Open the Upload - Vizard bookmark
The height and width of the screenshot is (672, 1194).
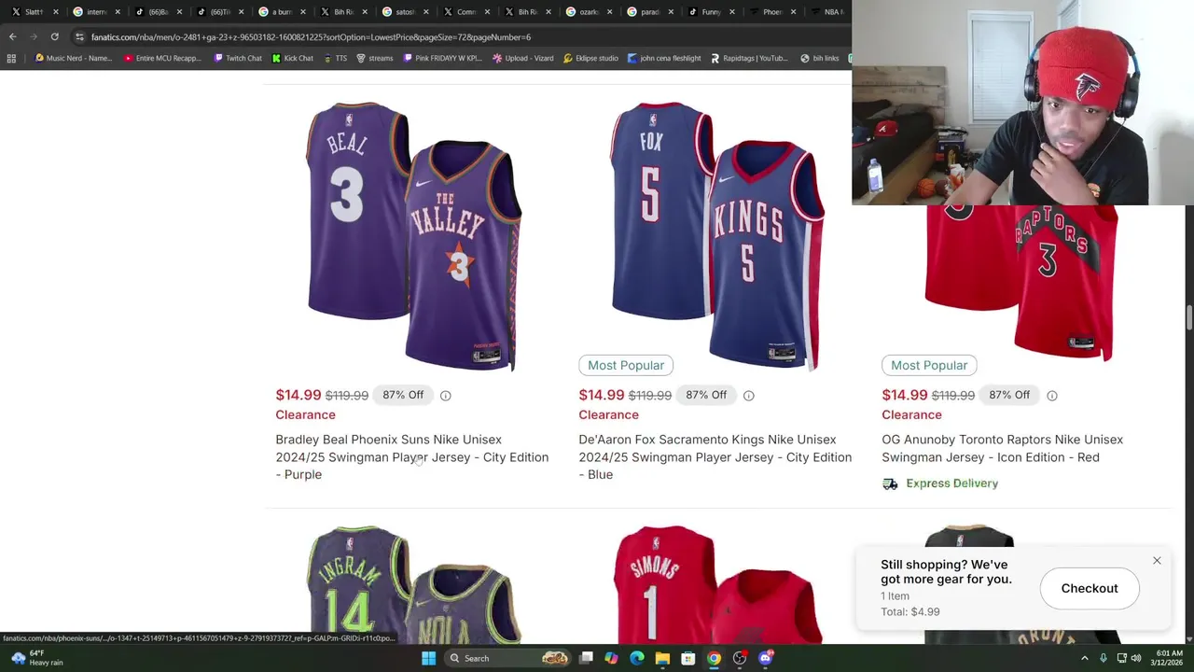tap(523, 58)
